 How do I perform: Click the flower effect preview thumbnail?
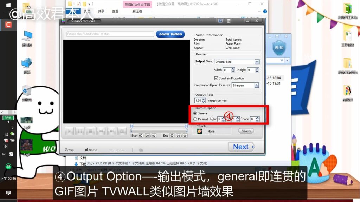[200, 131]
